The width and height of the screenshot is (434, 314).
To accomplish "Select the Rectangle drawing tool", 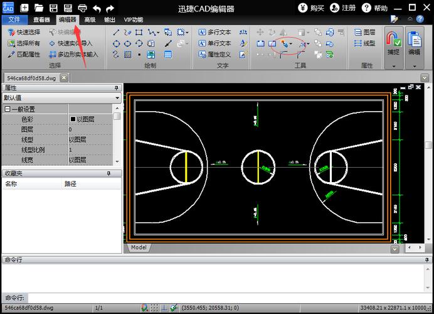I will click(139, 33).
